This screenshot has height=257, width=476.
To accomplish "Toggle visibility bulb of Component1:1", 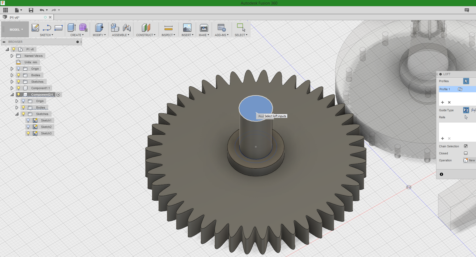I will [x=18, y=88].
